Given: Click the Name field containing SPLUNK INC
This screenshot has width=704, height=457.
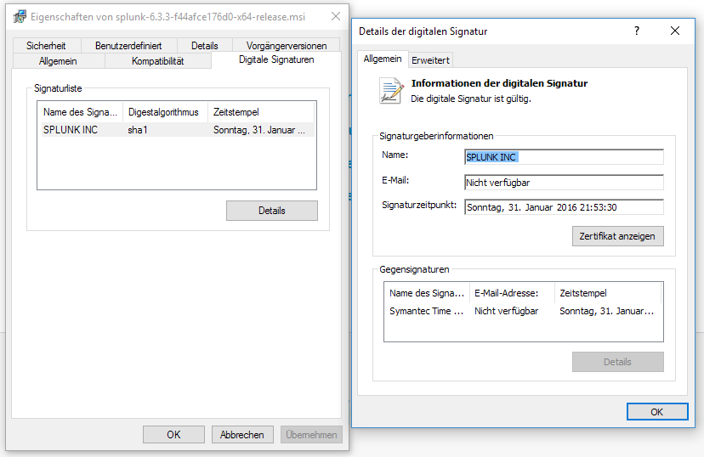Looking at the screenshot, I should (564, 157).
